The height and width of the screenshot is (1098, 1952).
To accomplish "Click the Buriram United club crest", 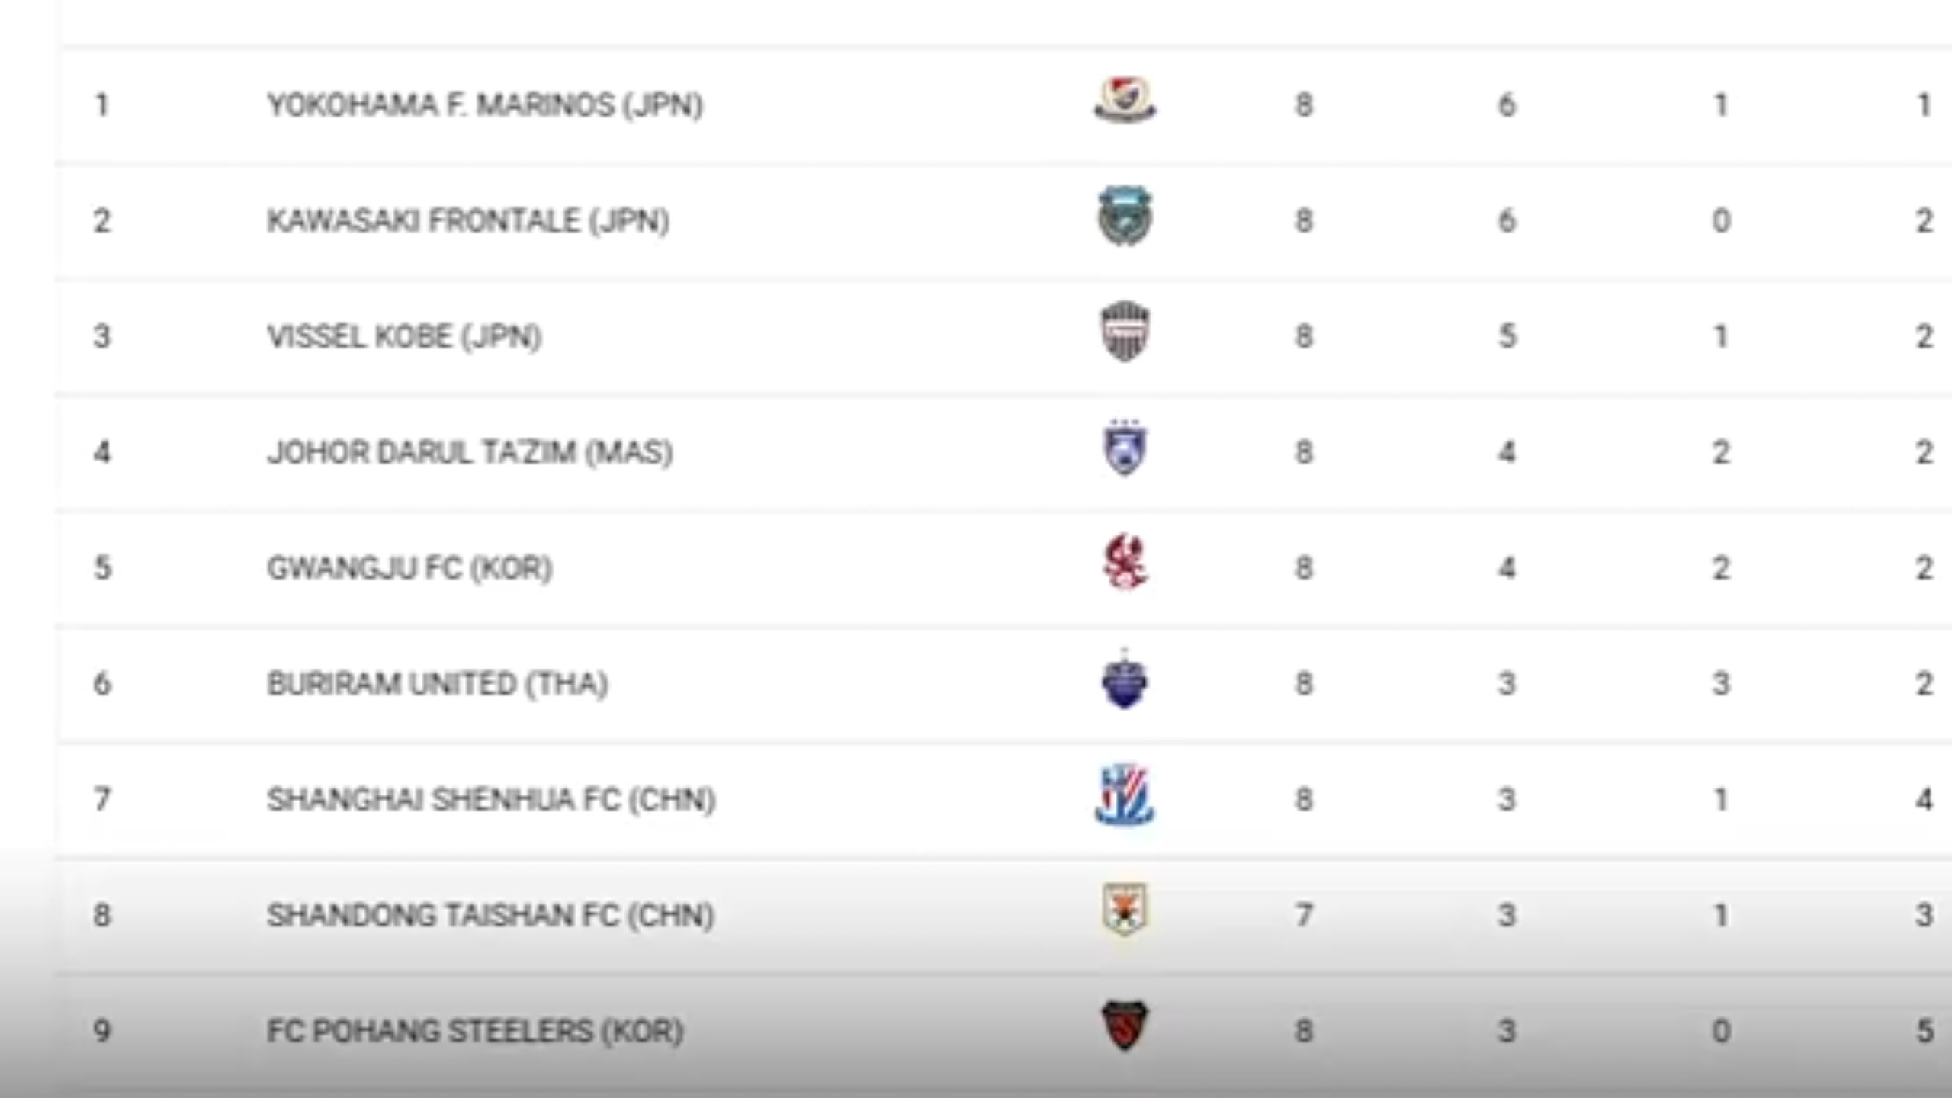I will [1125, 680].
